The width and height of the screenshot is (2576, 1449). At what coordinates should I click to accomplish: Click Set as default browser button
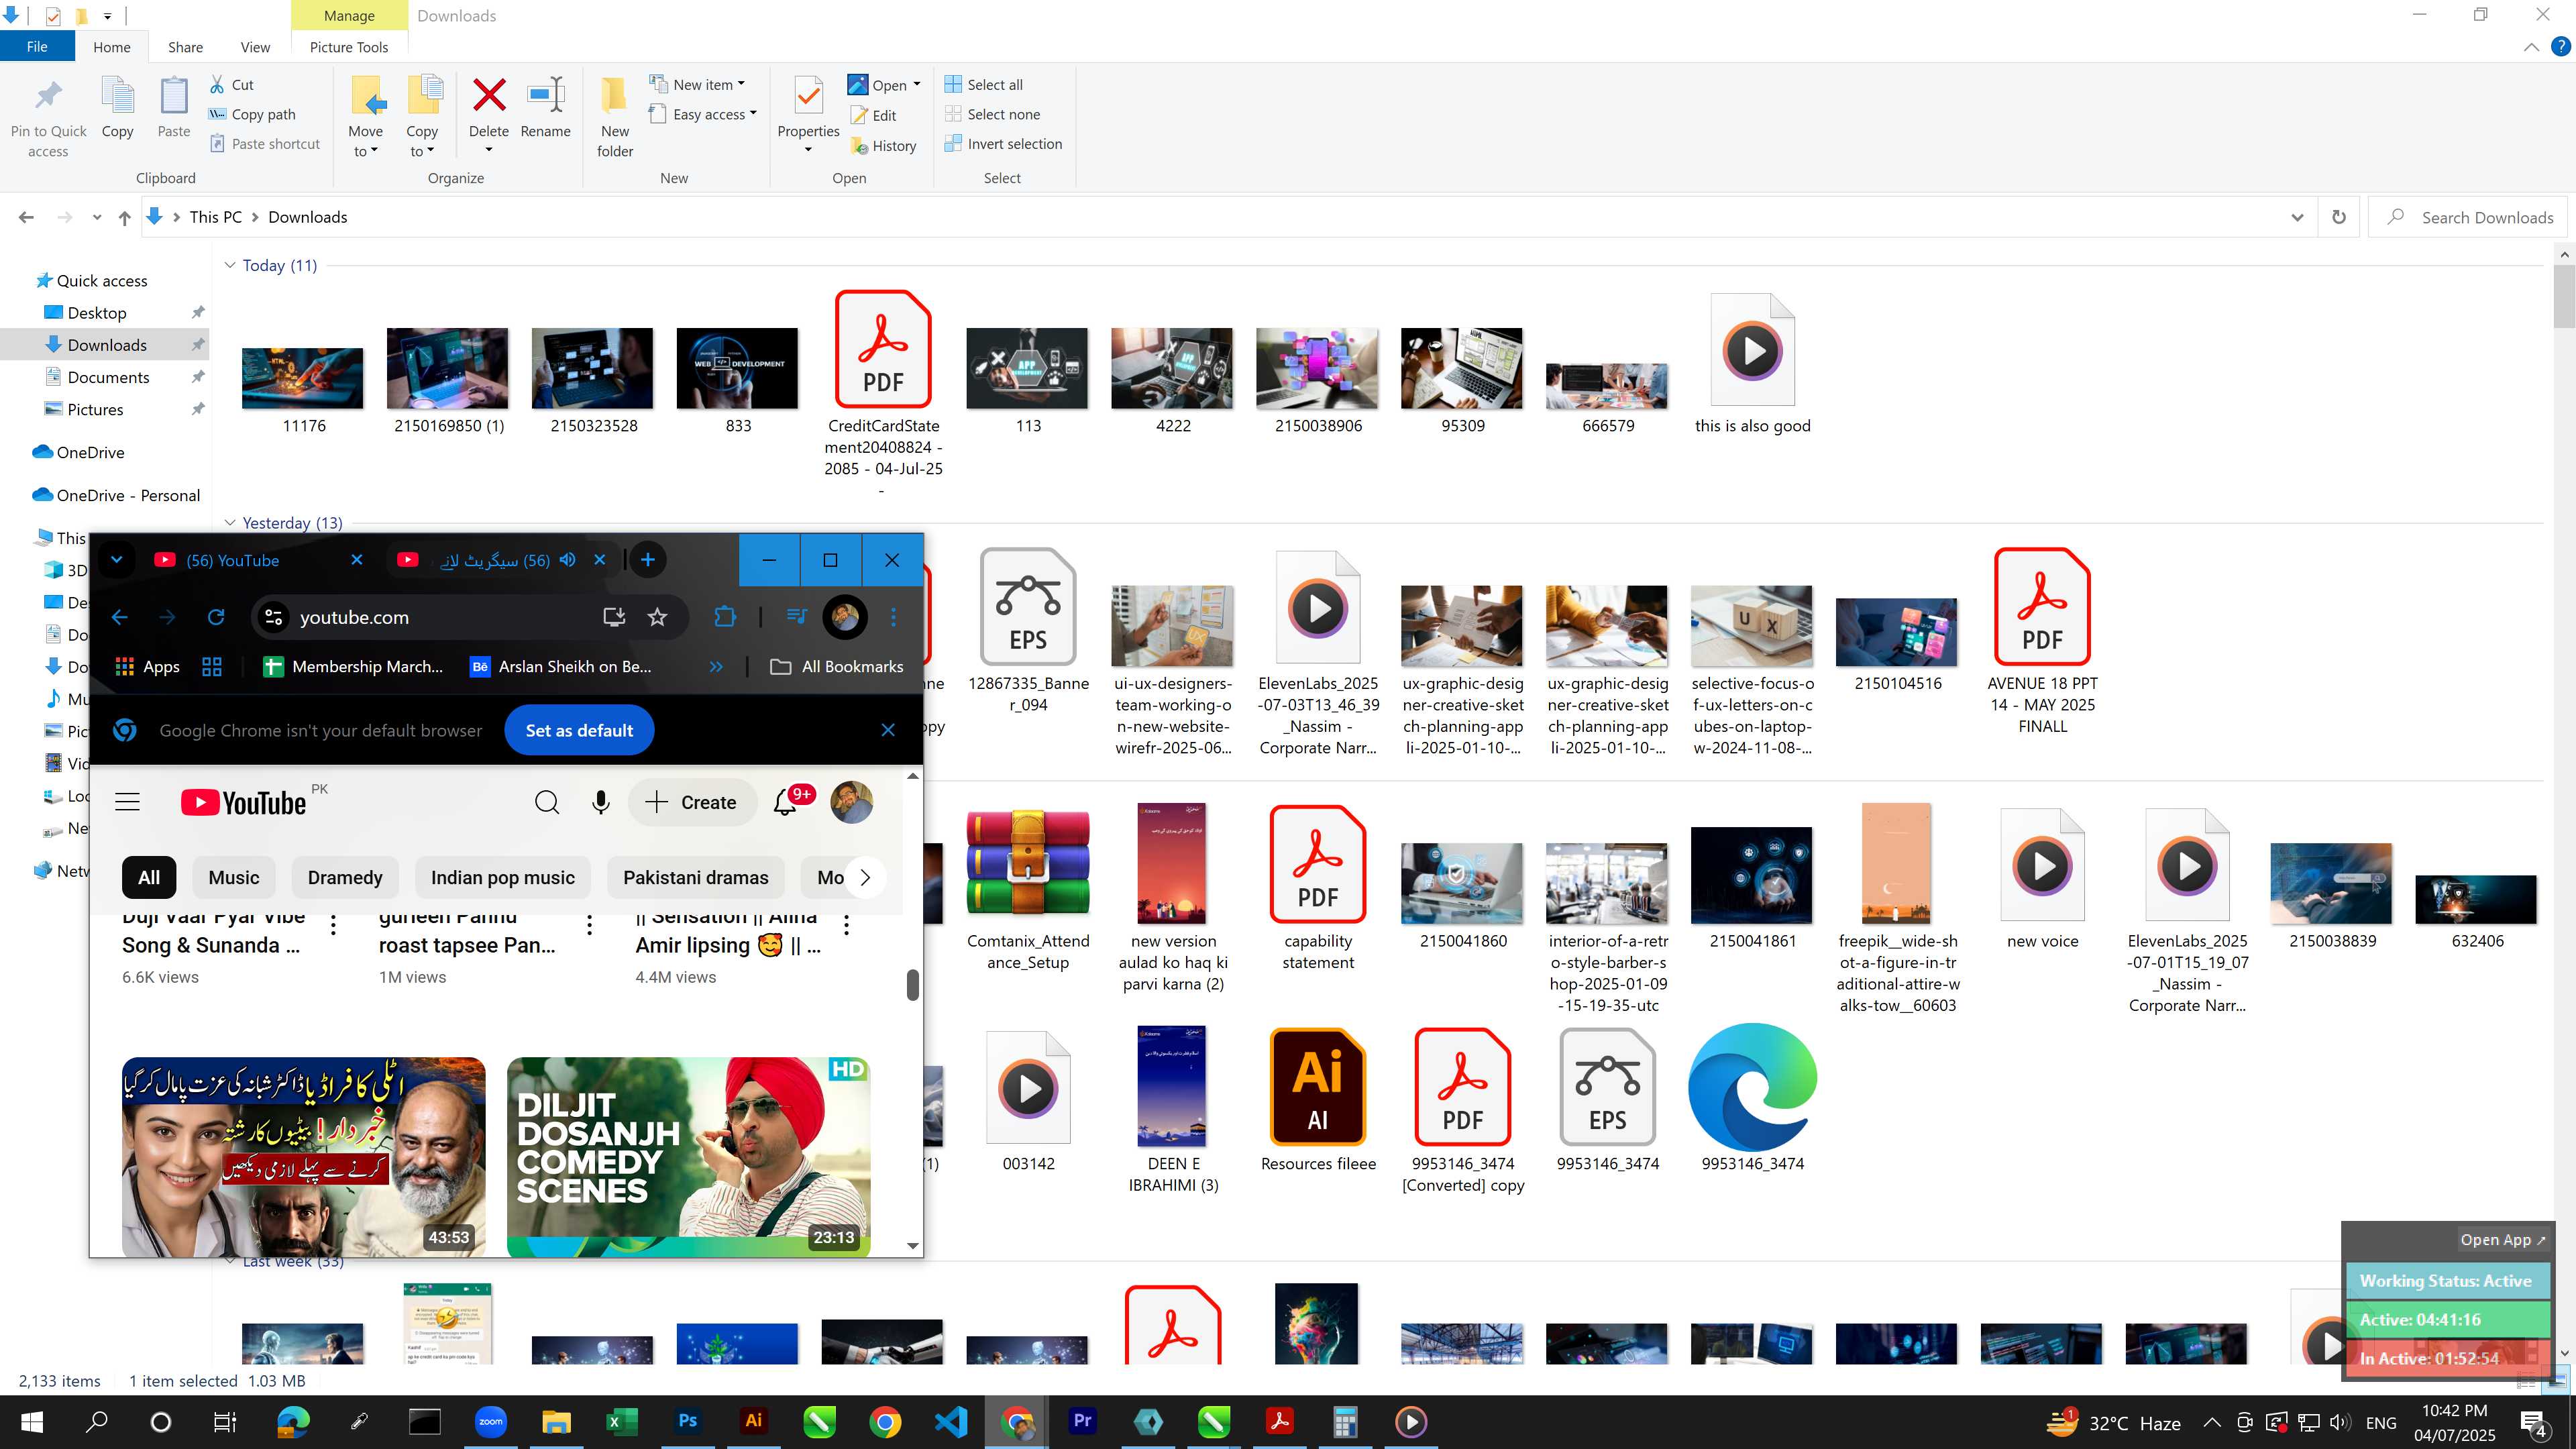[x=579, y=730]
